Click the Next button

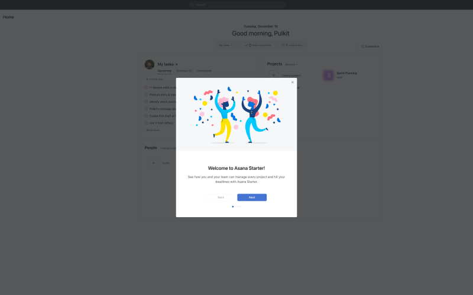pyautogui.click(x=252, y=198)
